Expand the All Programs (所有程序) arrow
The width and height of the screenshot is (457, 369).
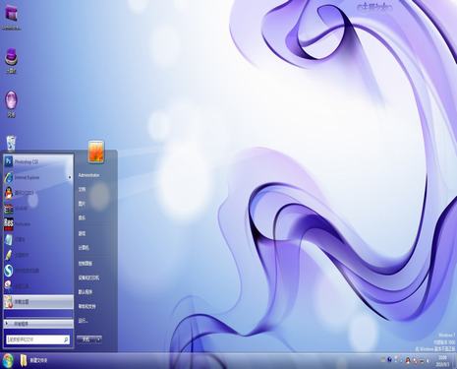point(7,324)
